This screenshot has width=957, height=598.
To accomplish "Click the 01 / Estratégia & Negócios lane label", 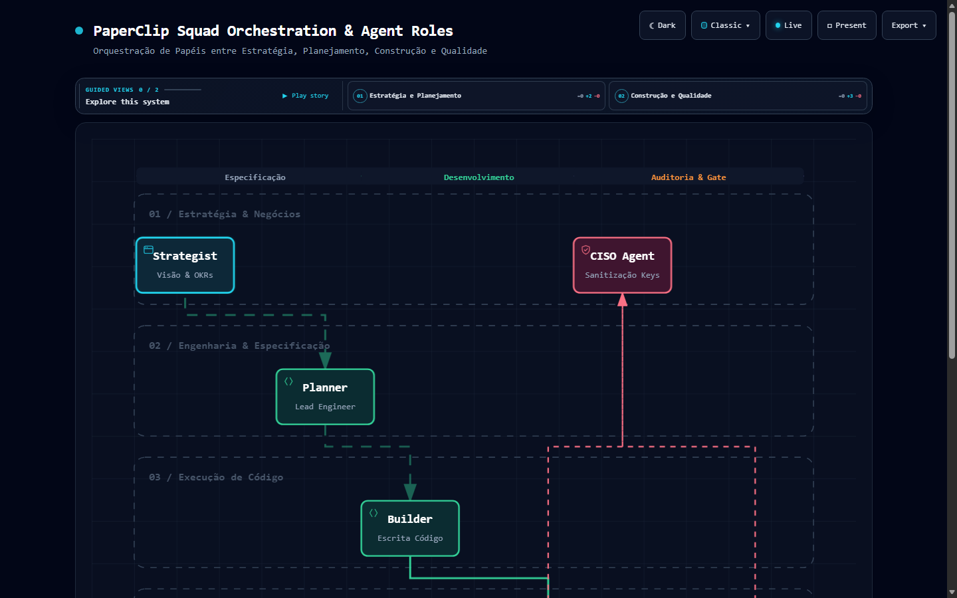I will pos(225,214).
